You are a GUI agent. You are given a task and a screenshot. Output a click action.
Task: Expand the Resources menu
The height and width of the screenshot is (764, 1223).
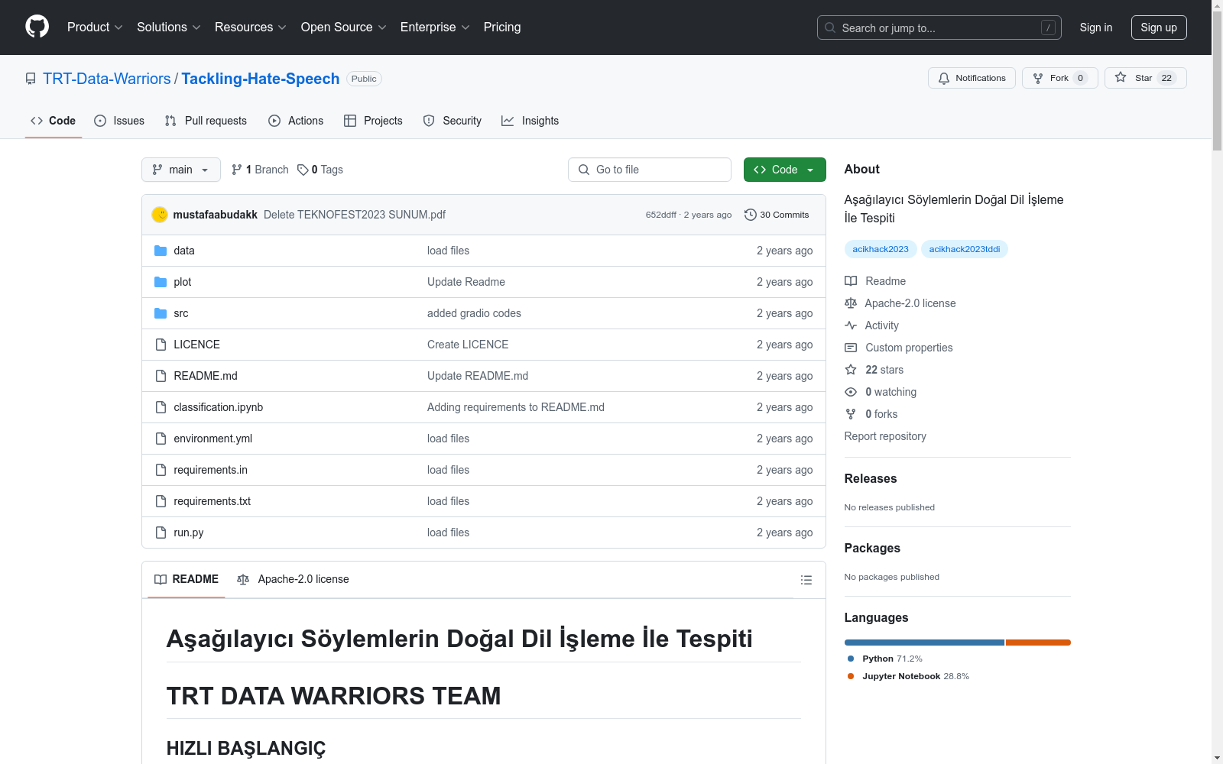point(251,27)
